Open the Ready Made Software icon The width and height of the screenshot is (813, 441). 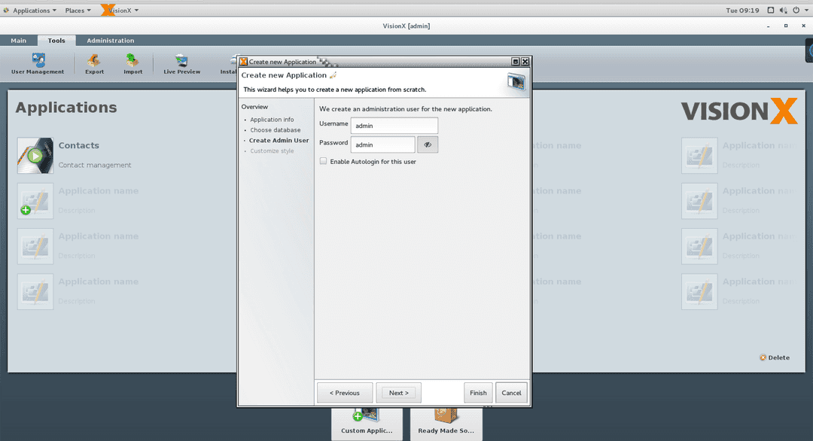pos(446,418)
